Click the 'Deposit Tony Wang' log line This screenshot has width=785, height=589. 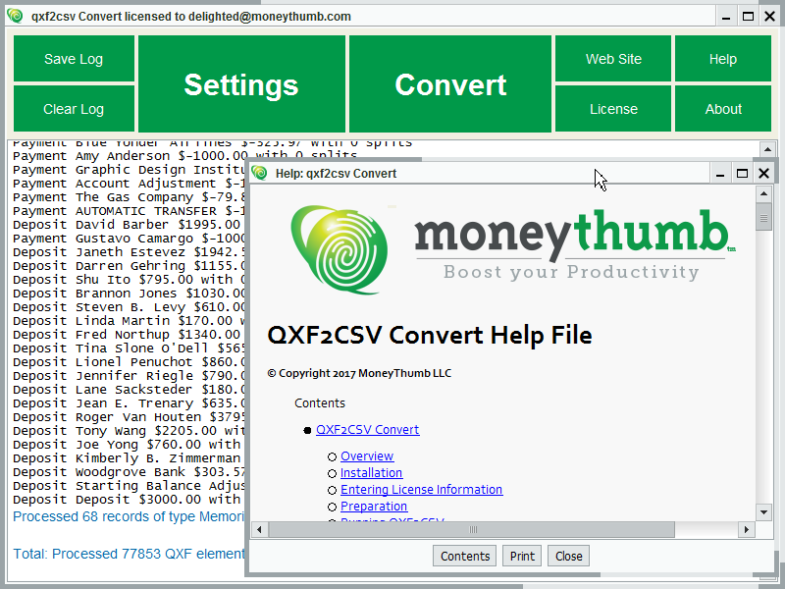(130, 431)
